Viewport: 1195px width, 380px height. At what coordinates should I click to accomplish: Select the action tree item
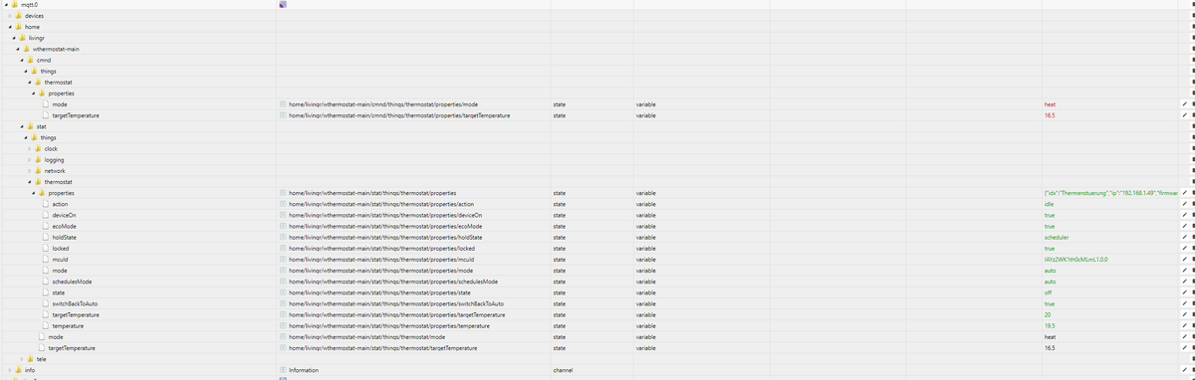(x=60, y=204)
